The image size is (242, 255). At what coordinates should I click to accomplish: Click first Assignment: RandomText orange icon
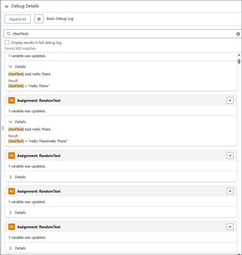pyautogui.click(x=12, y=100)
